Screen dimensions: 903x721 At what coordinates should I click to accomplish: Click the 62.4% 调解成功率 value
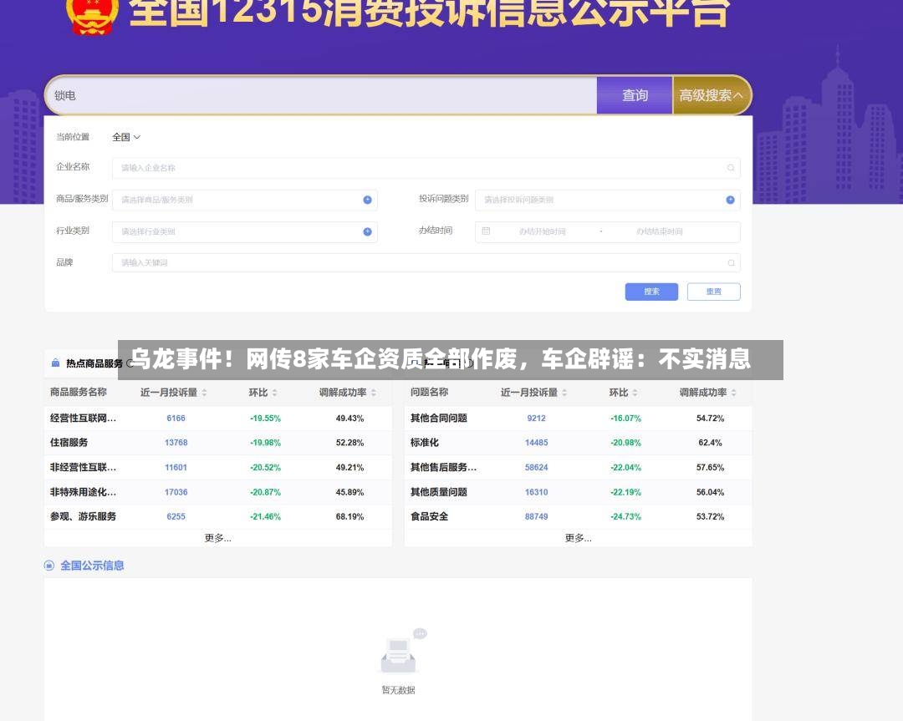click(x=710, y=443)
